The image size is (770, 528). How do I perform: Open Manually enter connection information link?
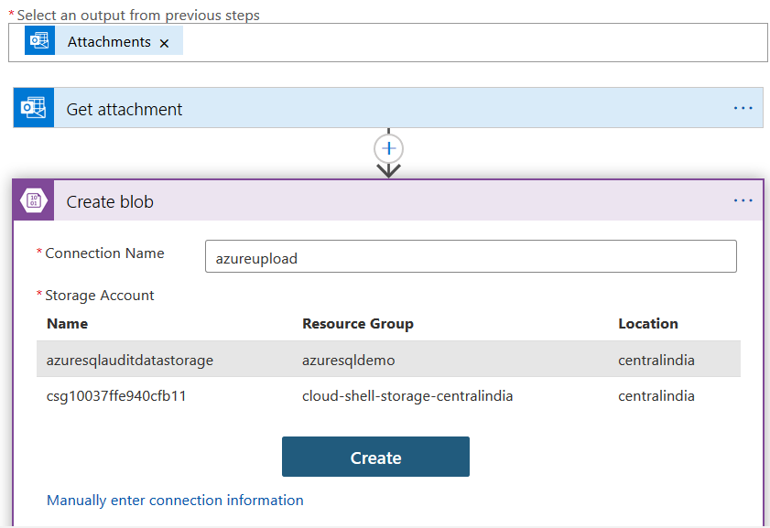click(175, 501)
